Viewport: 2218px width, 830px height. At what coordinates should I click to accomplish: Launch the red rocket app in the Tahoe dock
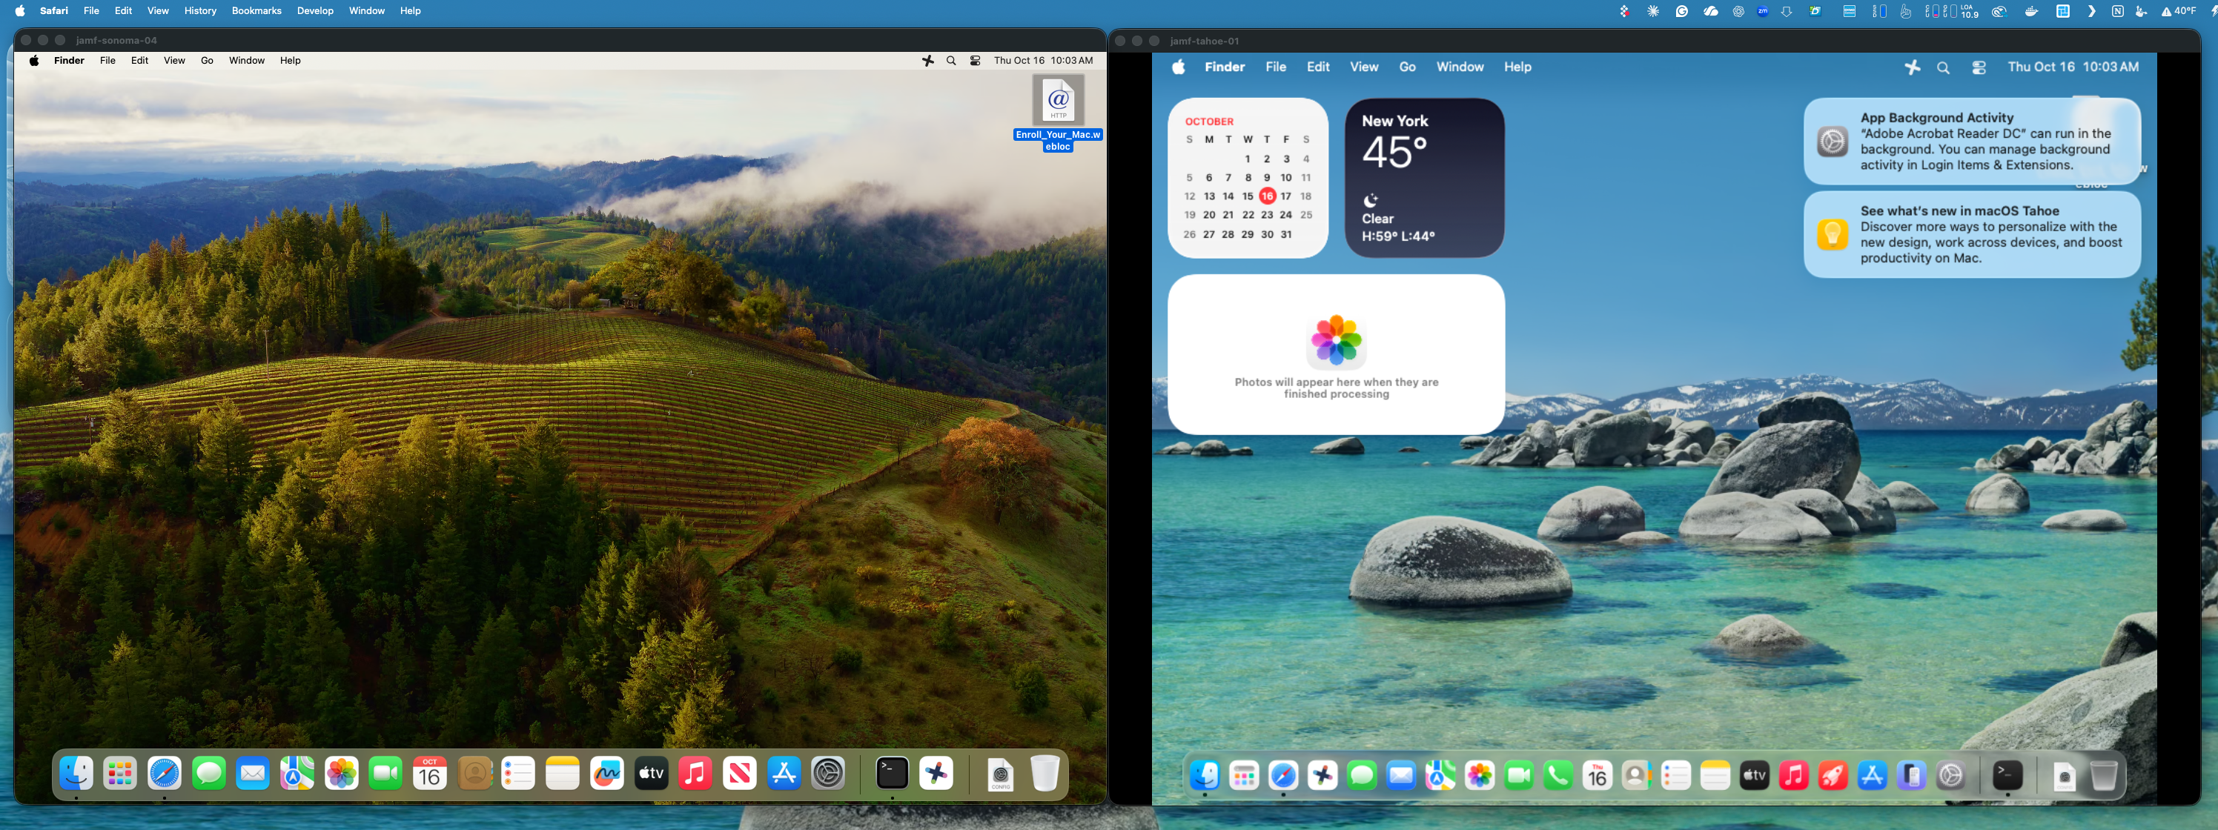point(1833,776)
